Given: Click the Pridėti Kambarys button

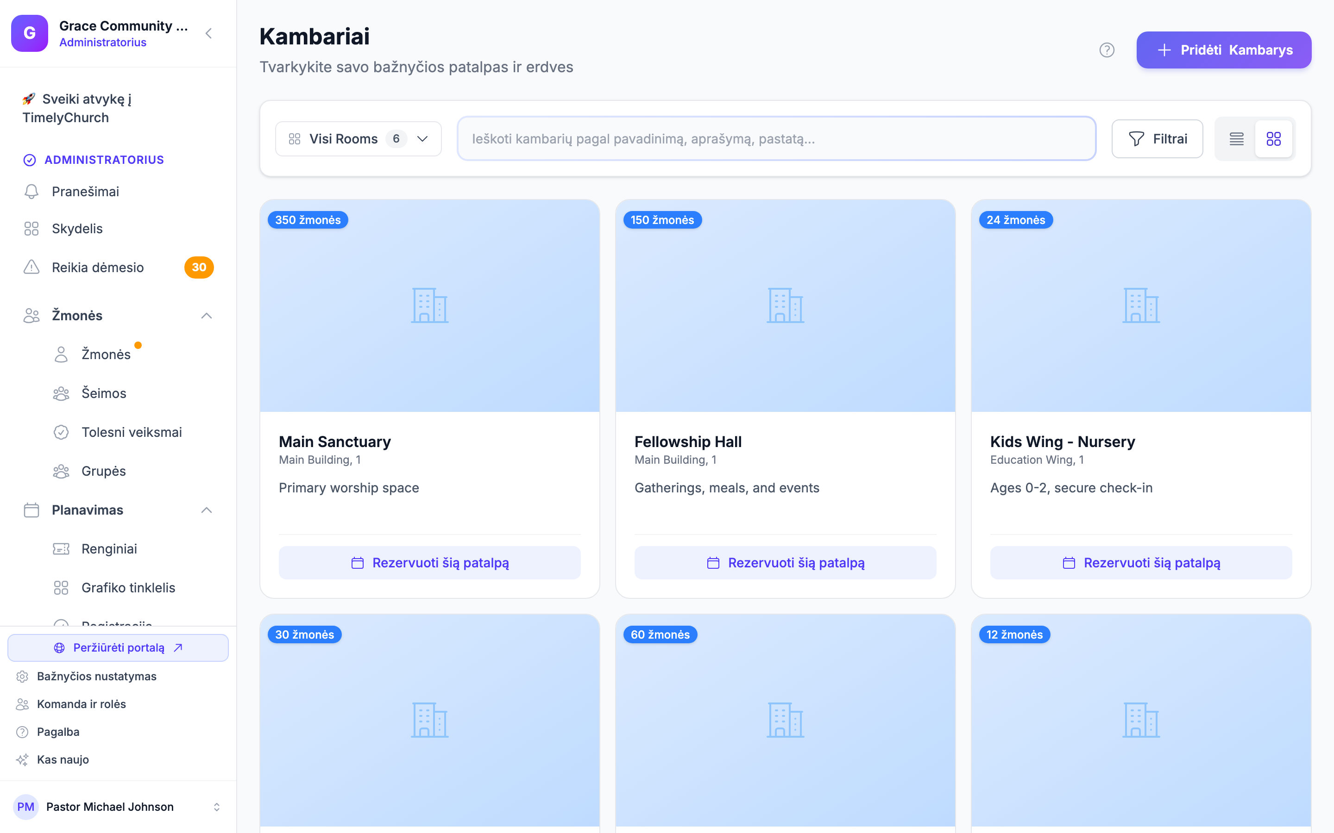Looking at the screenshot, I should pos(1224,50).
